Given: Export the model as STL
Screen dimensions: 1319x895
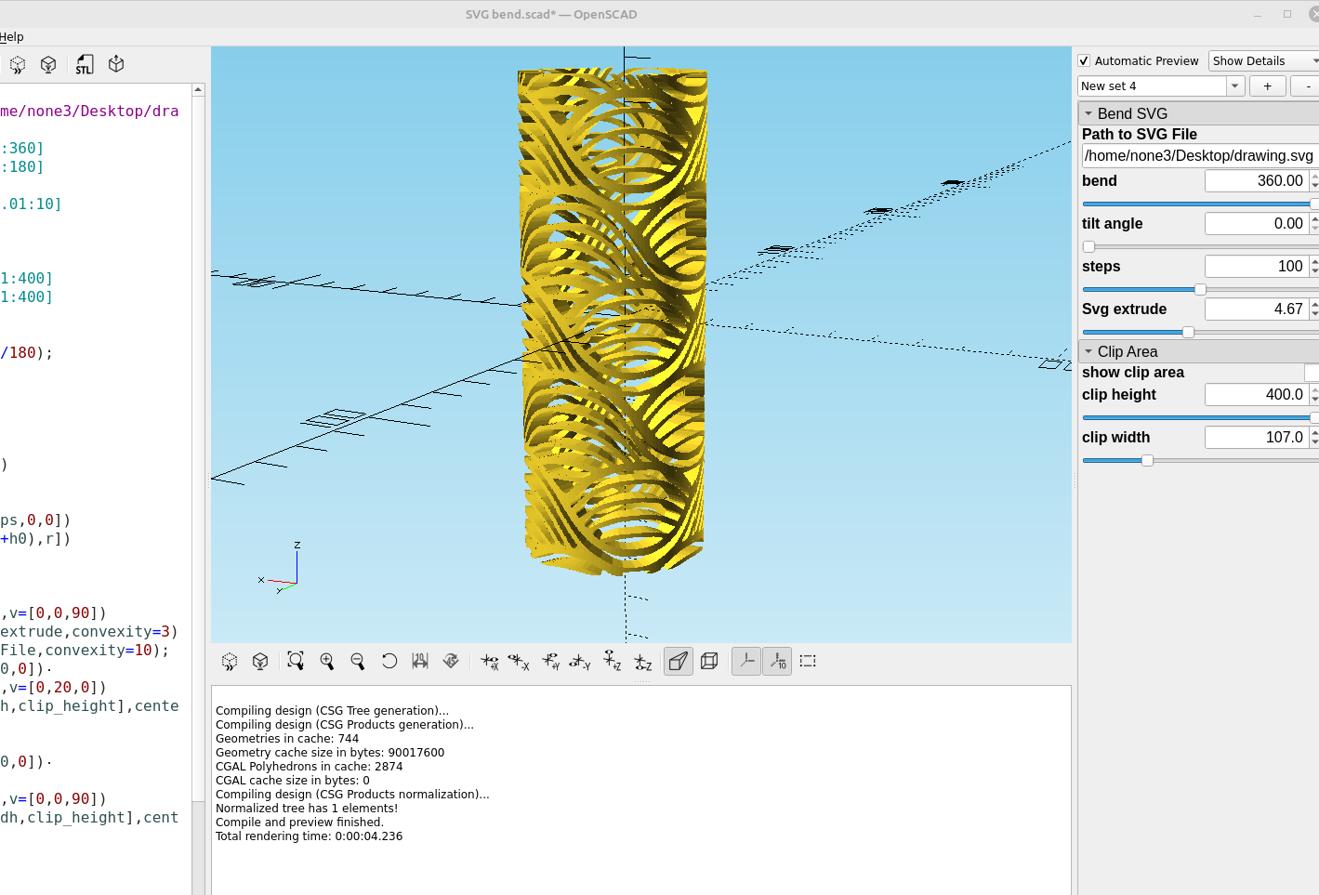Looking at the screenshot, I should [x=84, y=64].
